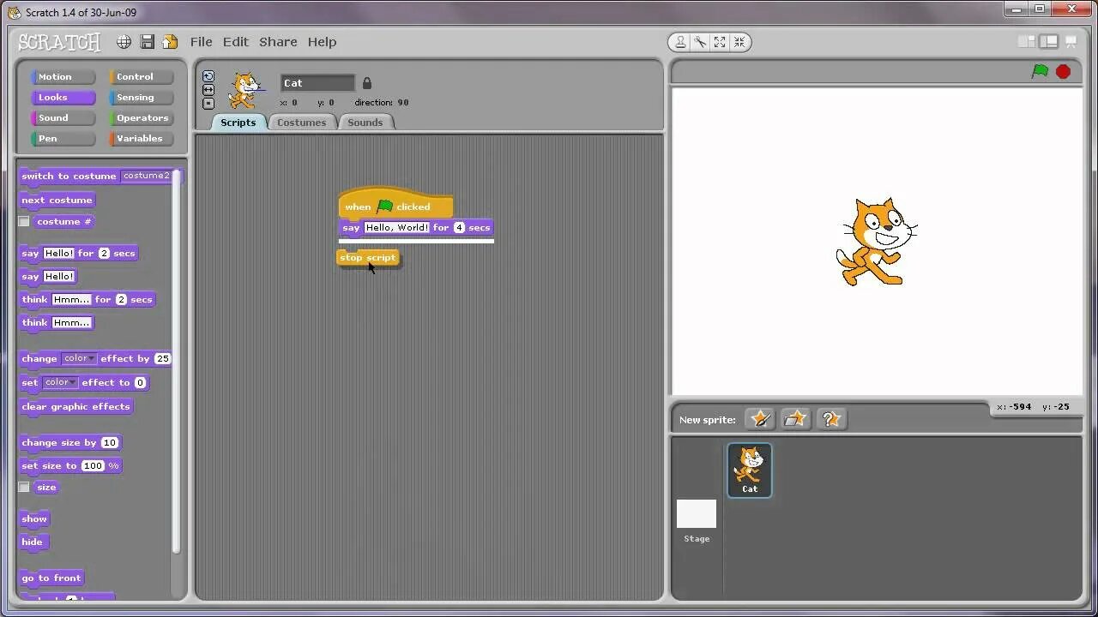
Task: Click the share project folder icon
Action: (170, 42)
